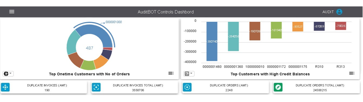The height and width of the screenshot is (102, 363).
Task: Click the Duplicate Invoices (AMT) tile icon
Action: click(5, 87)
